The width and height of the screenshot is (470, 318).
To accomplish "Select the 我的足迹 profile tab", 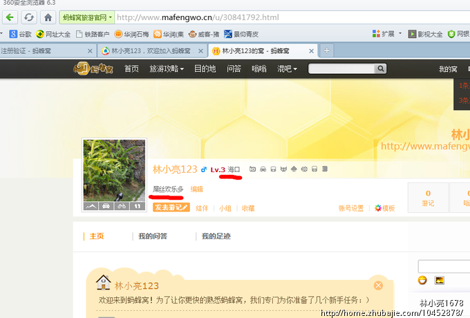I will [x=216, y=236].
